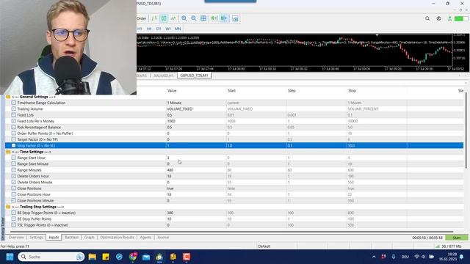Image resolution: width=470 pixels, height=264 pixels.
Task: Click the Trailing Stop Settings folder icon
Action: point(8,207)
